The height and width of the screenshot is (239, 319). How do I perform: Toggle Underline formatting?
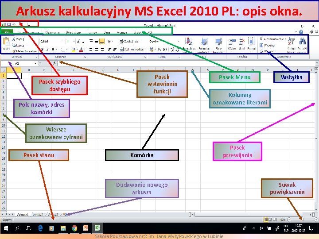[x=53, y=49]
